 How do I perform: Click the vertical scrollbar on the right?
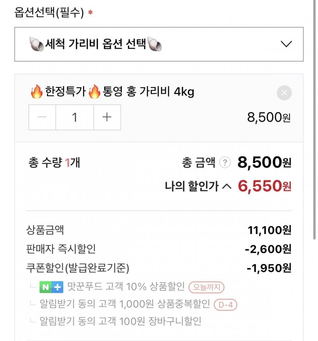click(314, 120)
